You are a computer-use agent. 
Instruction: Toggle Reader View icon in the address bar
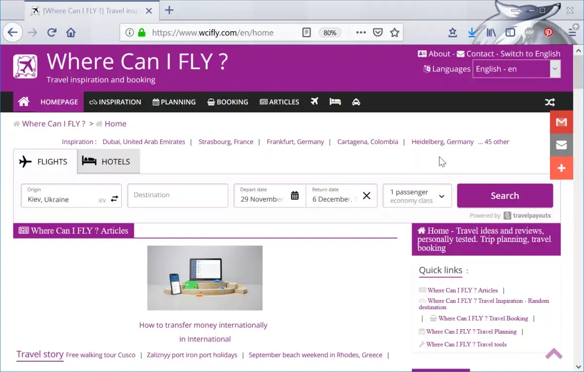pyautogui.click(x=306, y=33)
